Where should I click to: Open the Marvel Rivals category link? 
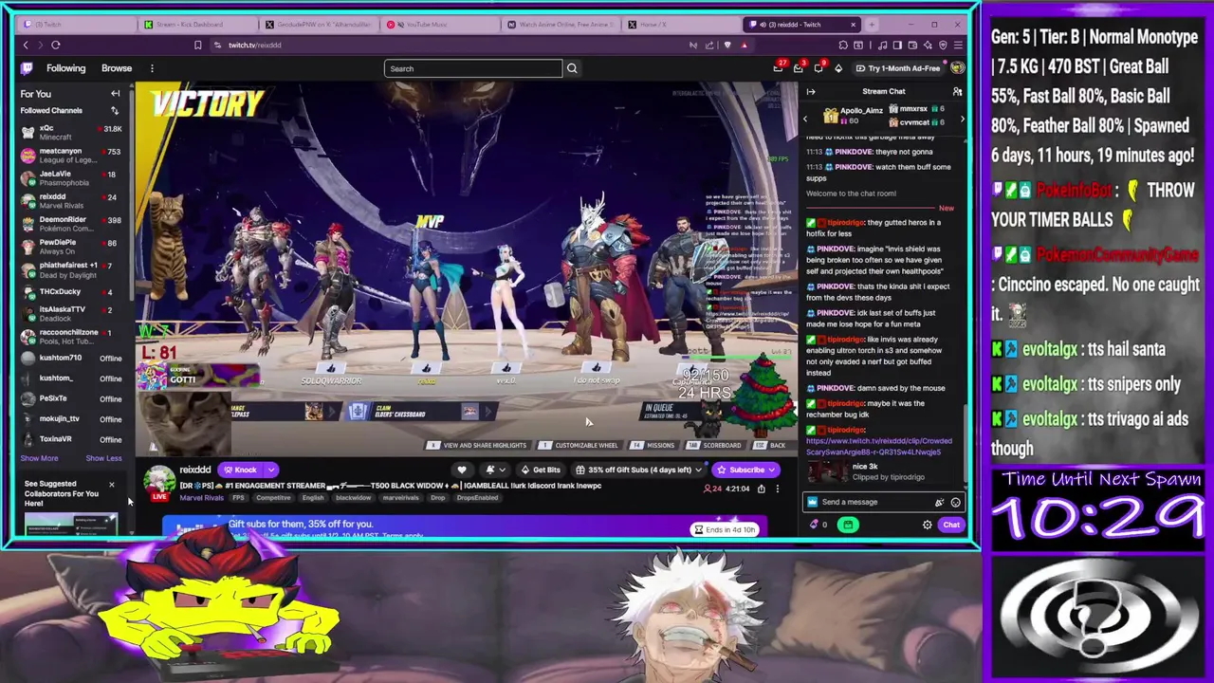coord(201,497)
